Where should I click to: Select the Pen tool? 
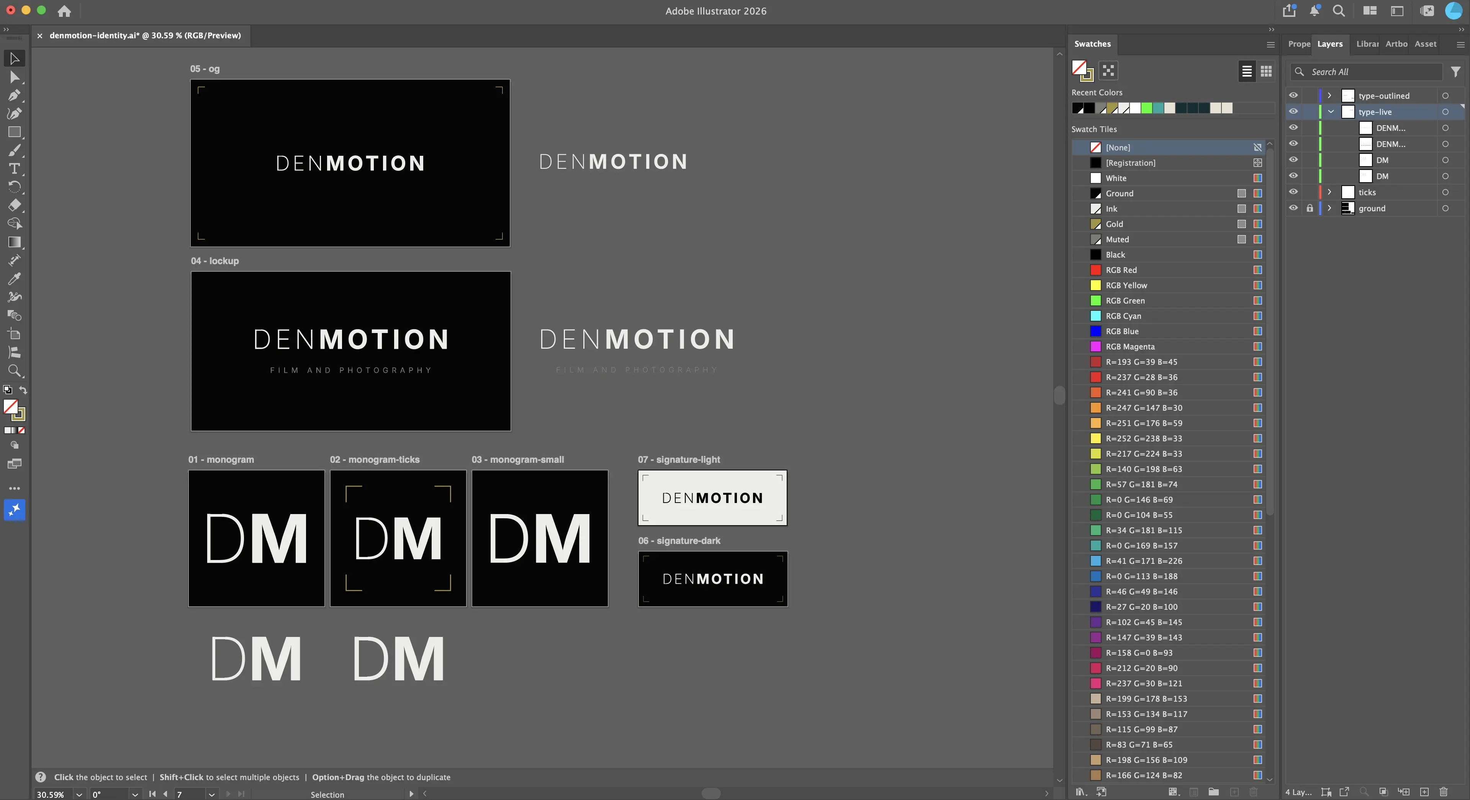click(x=14, y=95)
